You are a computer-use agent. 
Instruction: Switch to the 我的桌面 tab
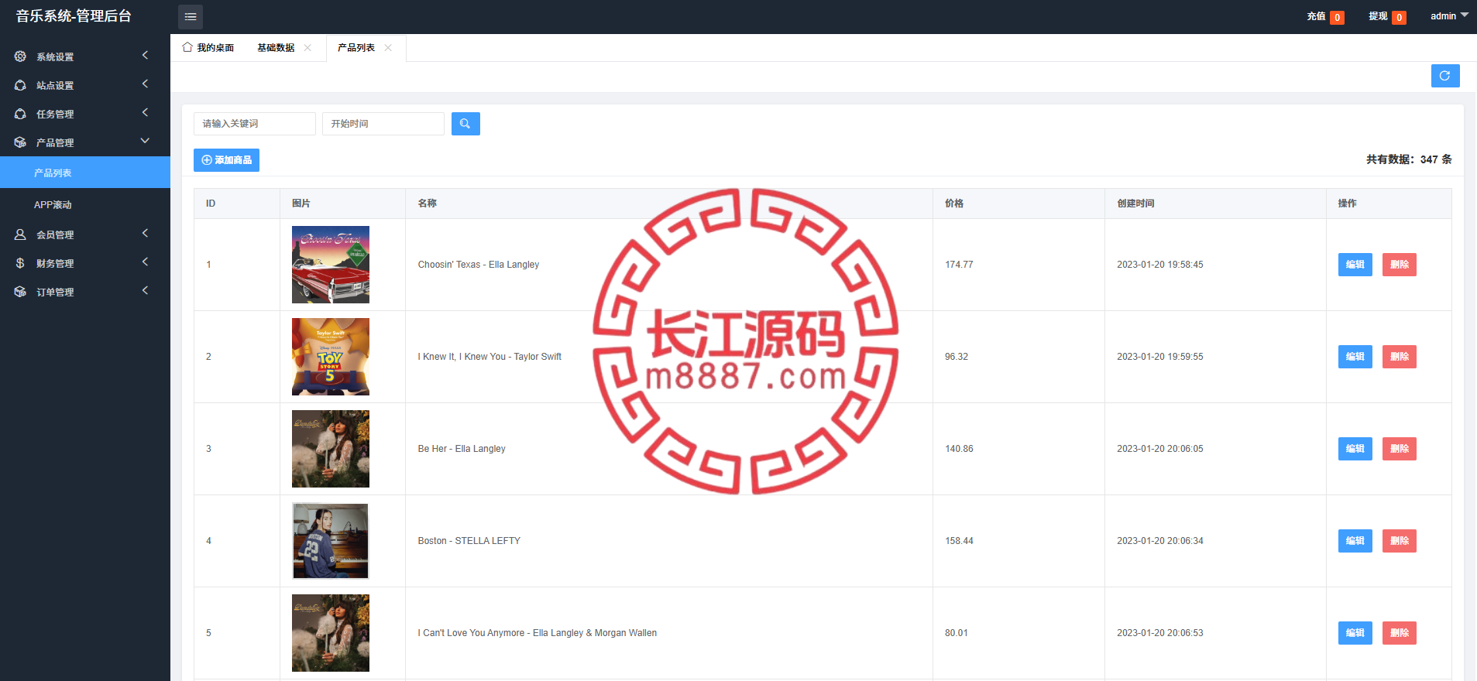208,48
